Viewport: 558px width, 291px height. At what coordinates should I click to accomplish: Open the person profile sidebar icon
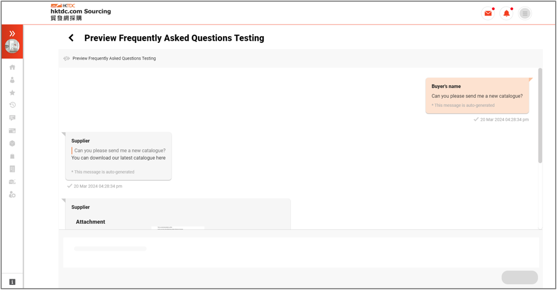pos(12,80)
